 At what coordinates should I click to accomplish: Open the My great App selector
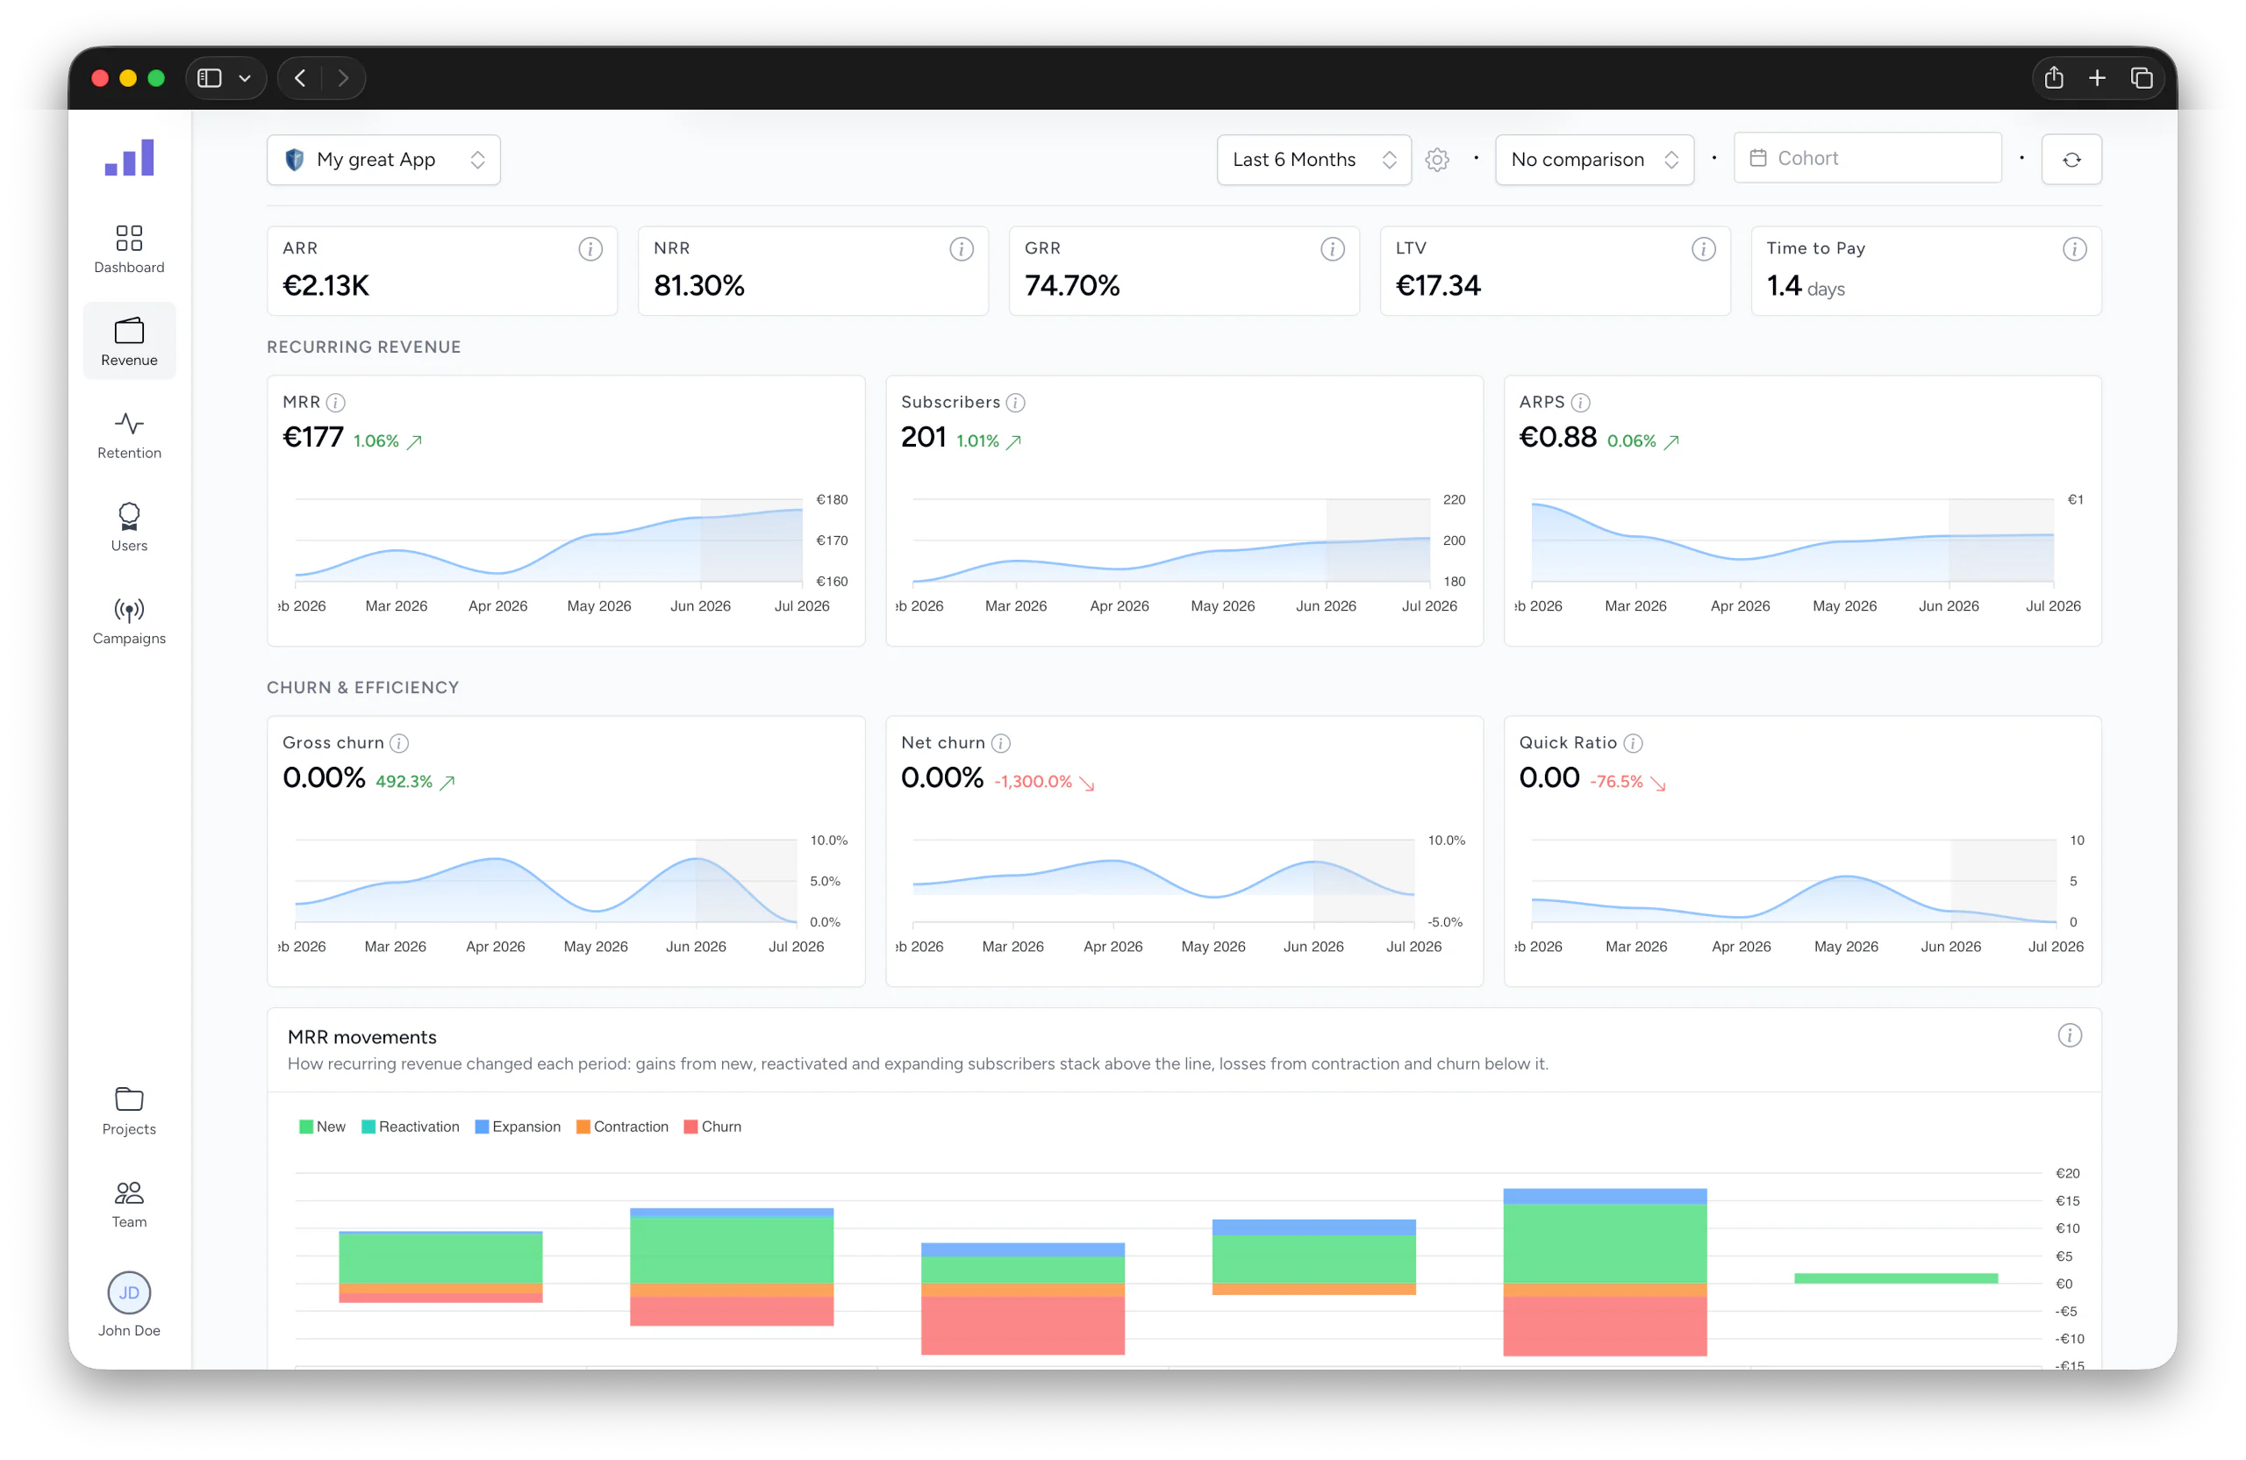[383, 160]
